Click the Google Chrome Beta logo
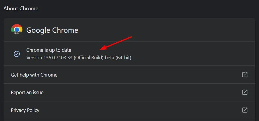The width and height of the screenshot is (259, 121). (x=17, y=29)
